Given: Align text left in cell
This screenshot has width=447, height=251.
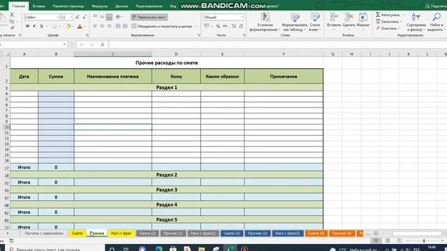Looking at the screenshot, I should (95, 26).
